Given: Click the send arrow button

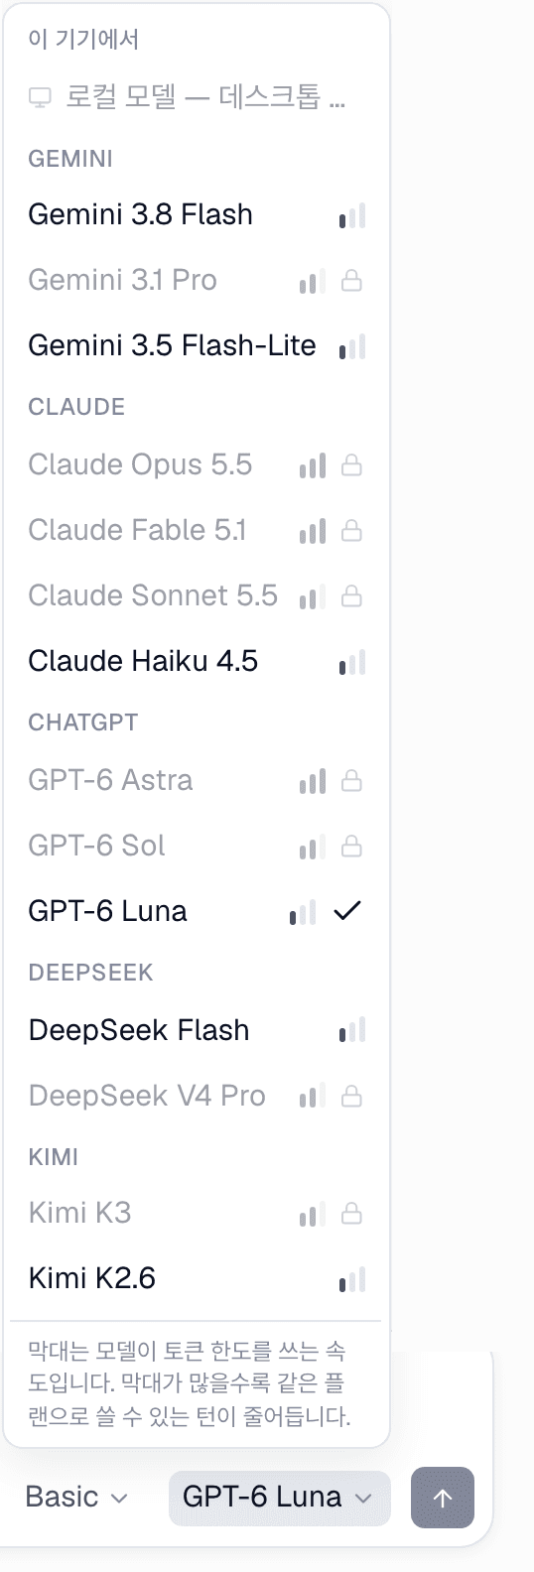Looking at the screenshot, I should pyautogui.click(x=443, y=1498).
